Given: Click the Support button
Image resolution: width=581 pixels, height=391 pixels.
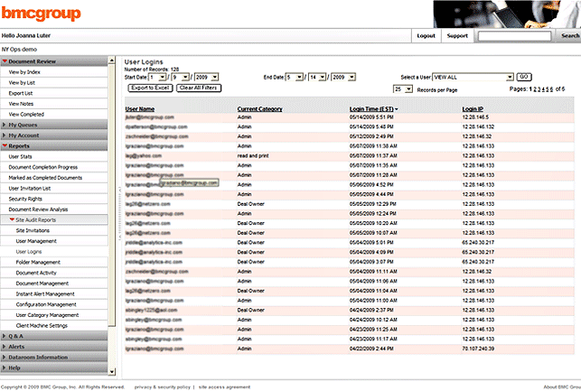Looking at the screenshot, I should pyautogui.click(x=457, y=36).
